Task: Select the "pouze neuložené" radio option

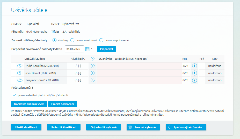Action: pyautogui.click(x=72, y=40)
